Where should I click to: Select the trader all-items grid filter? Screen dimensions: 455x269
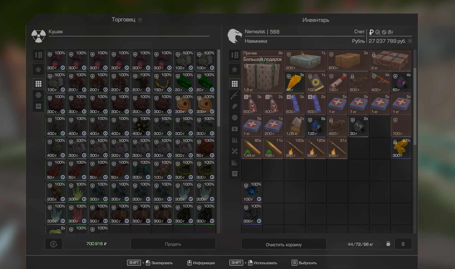(x=38, y=84)
